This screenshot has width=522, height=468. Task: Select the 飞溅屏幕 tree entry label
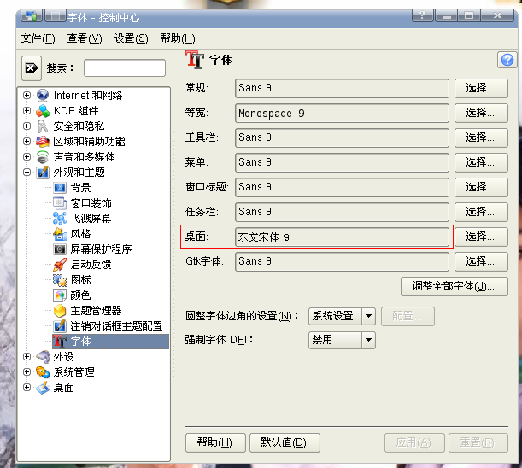coord(91,218)
